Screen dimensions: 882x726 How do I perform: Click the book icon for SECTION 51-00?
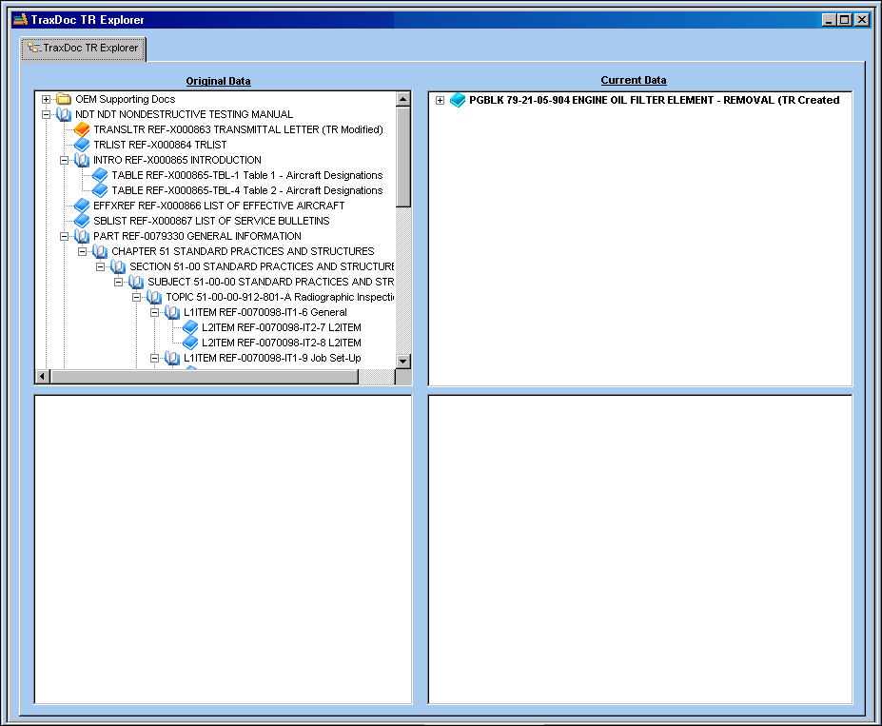click(118, 266)
